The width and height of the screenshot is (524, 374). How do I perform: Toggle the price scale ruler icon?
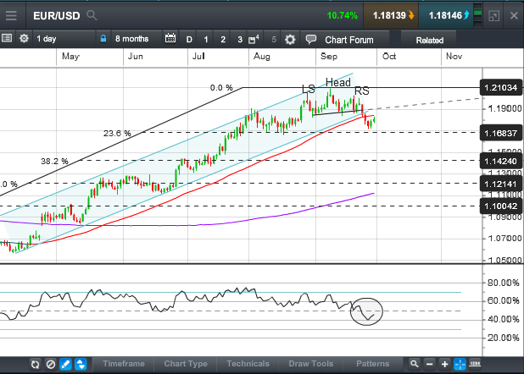click(x=475, y=363)
